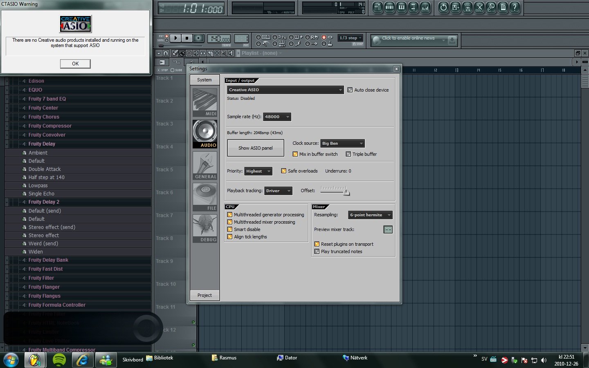
Task: Click the Play transport button
Action: [x=175, y=38]
